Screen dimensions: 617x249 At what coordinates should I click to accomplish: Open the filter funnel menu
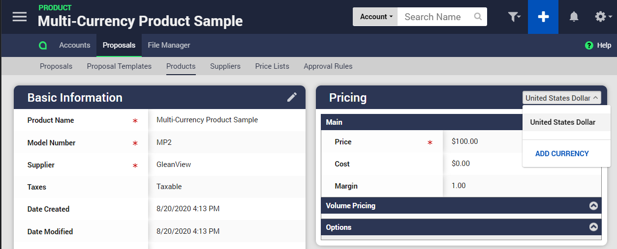pyautogui.click(x=514, y=17)
